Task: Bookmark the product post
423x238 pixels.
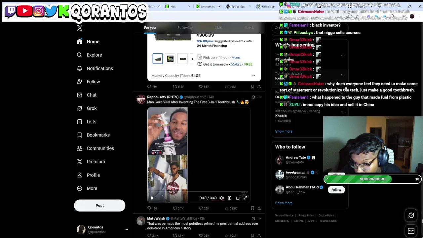Action: (x=252, y=87)
